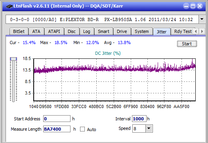Click the Measure Length field

click(x=57, y=129)
